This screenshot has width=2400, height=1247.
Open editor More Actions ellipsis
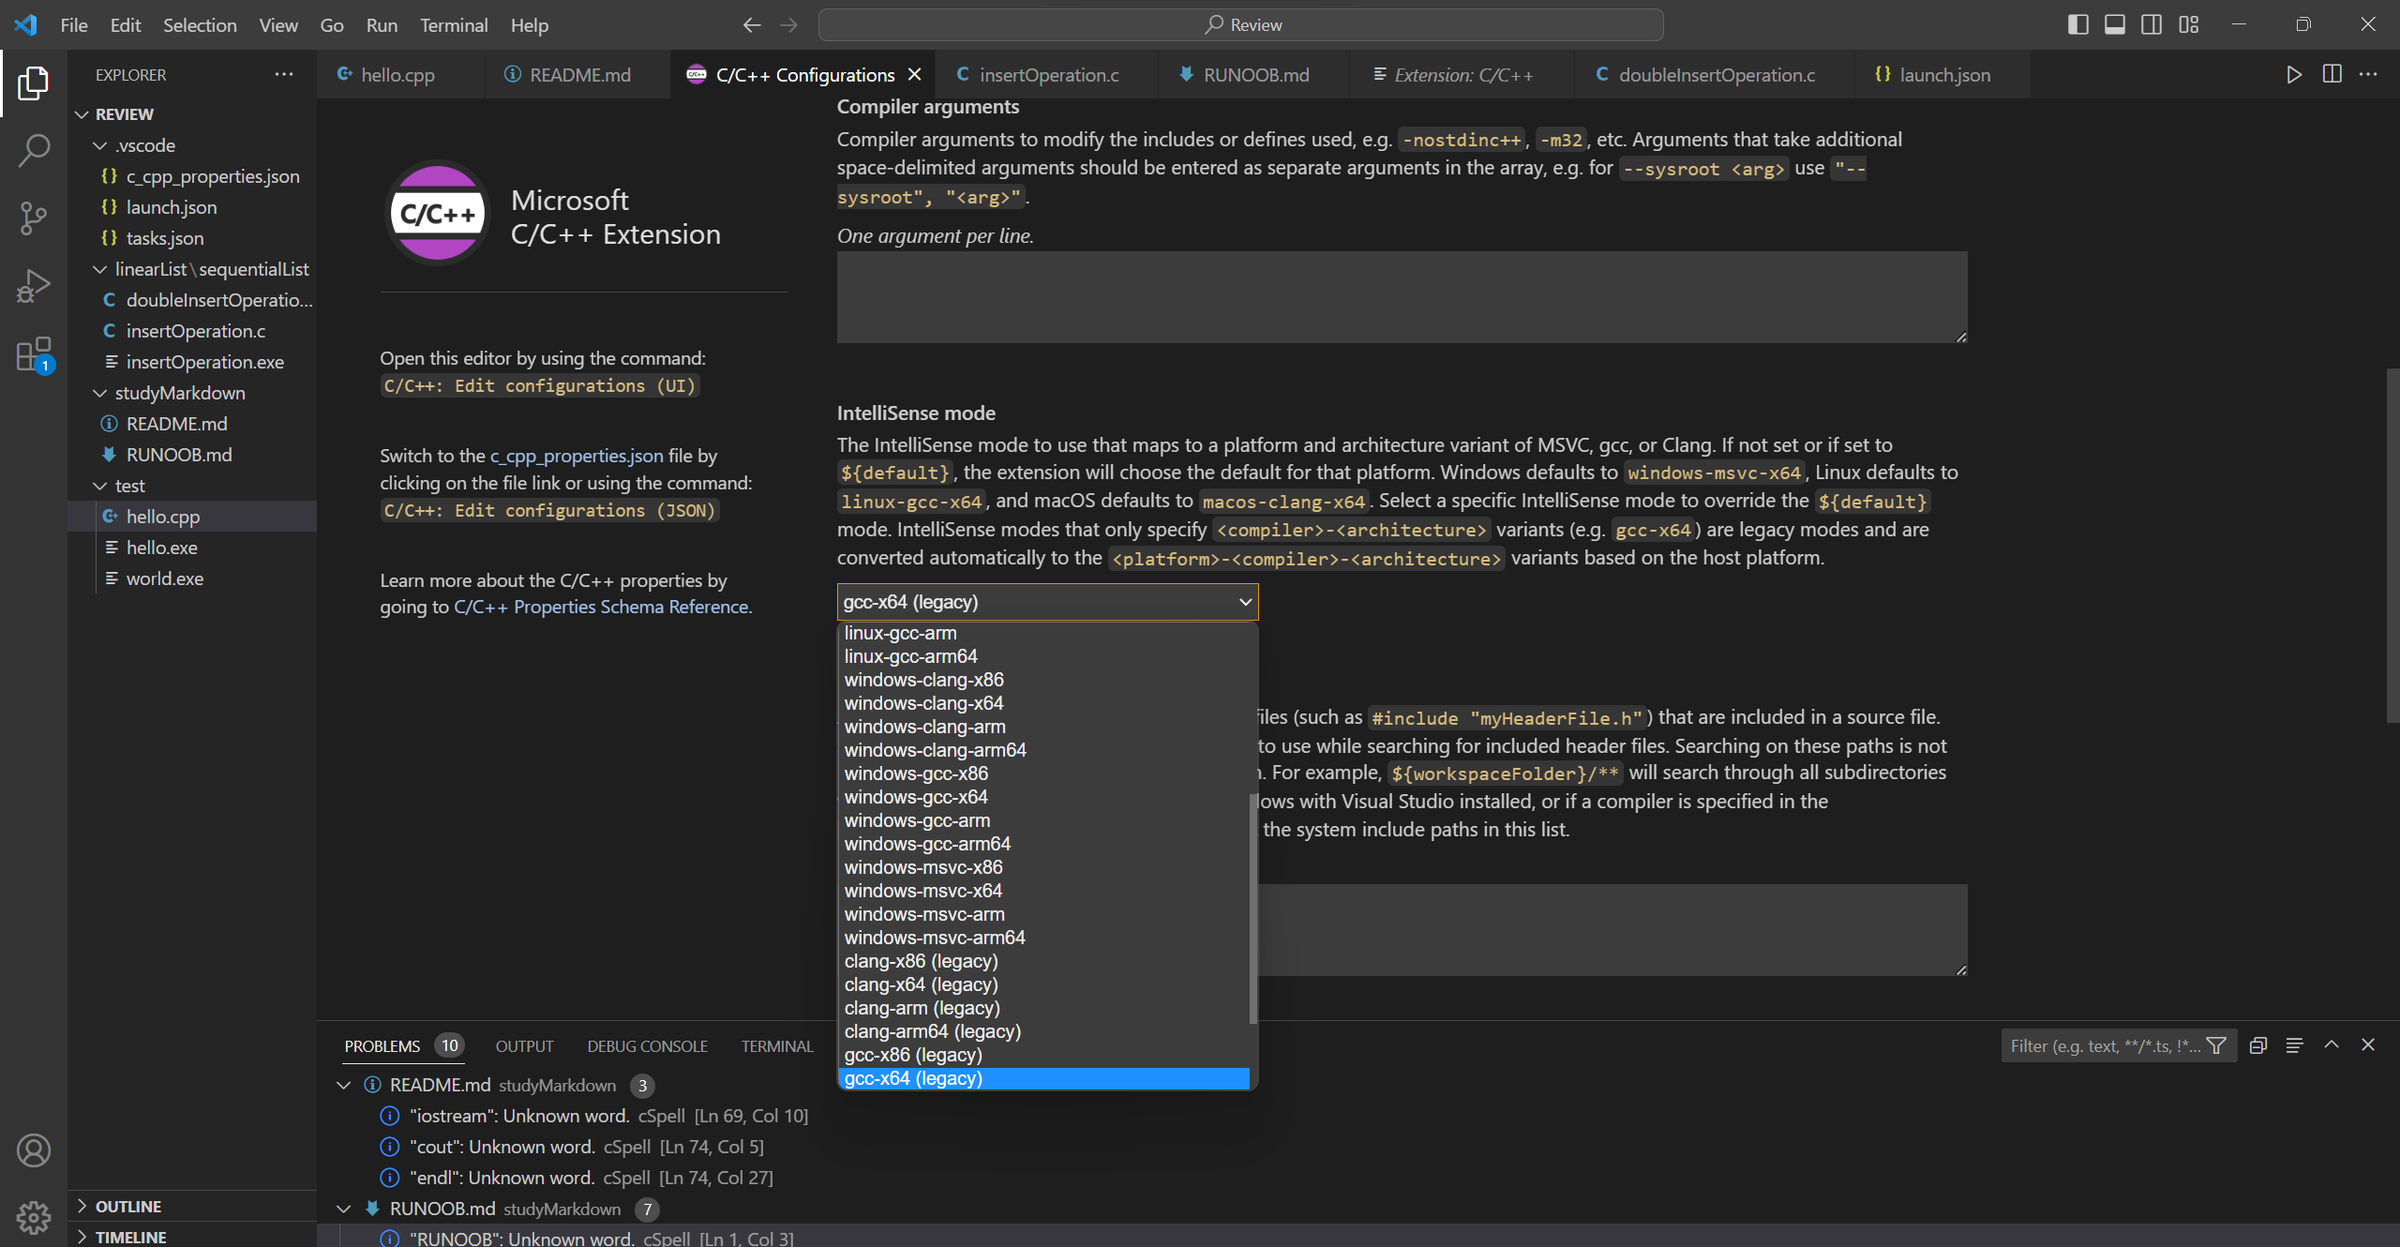2369,74
